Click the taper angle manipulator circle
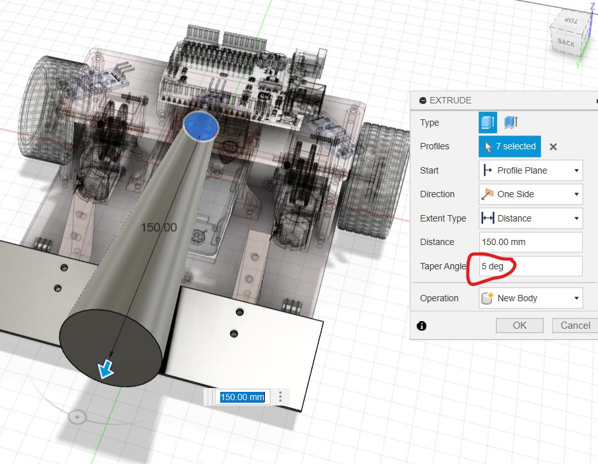Image resolution: width=598 pixels, height=464 pixels. [77, 417]
